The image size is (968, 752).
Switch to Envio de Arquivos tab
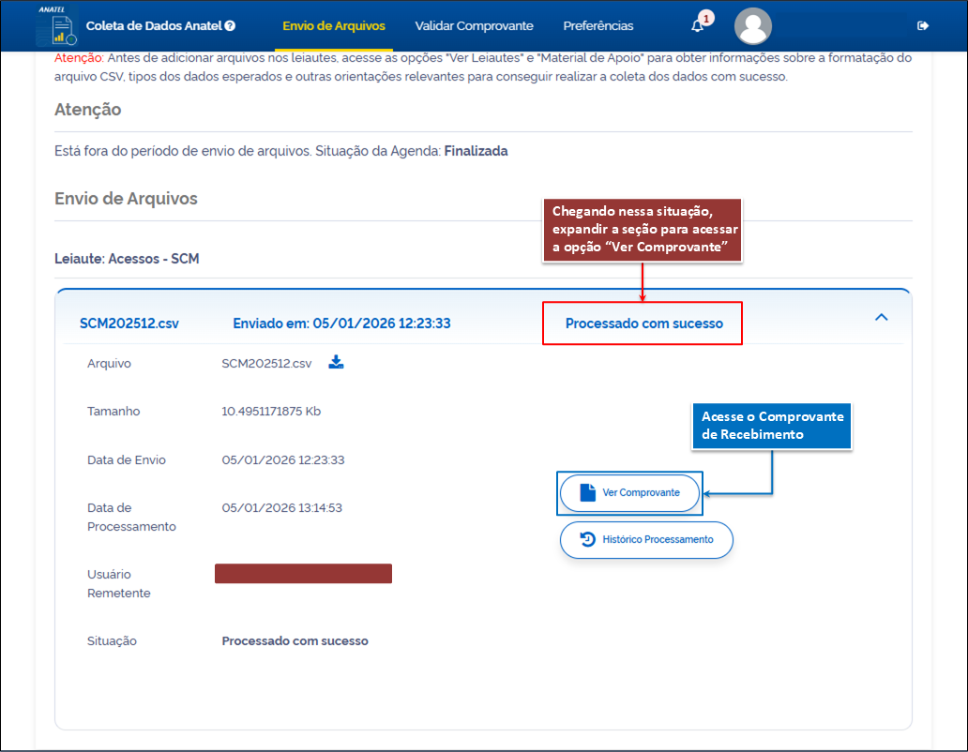[334, 26]
